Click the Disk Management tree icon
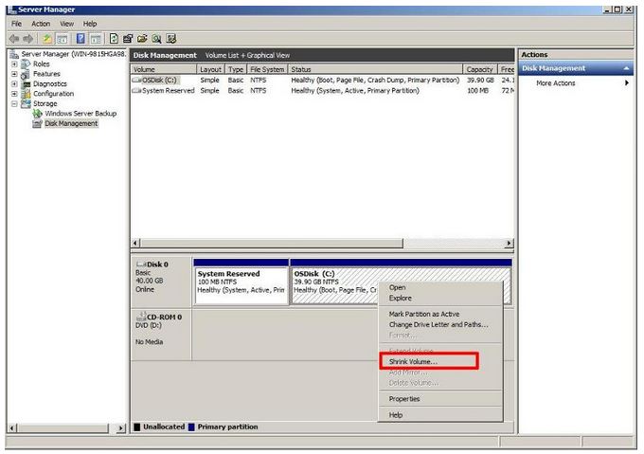Image resolution: width=644 pixels, height=454 pixels. pyautogui.click(x=37, y=123)
